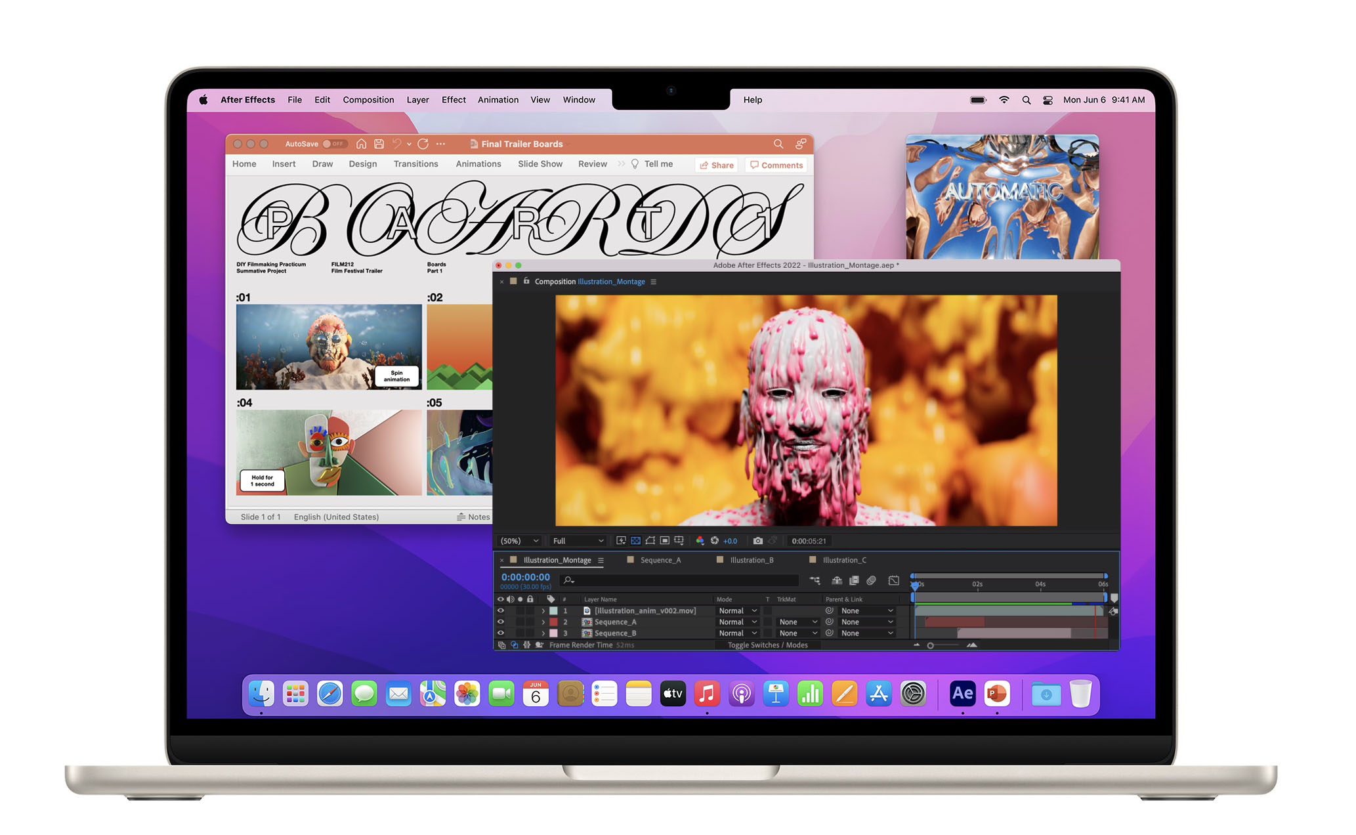
Task: Click the Reset Exposure icon
Action: coord(715,541)
